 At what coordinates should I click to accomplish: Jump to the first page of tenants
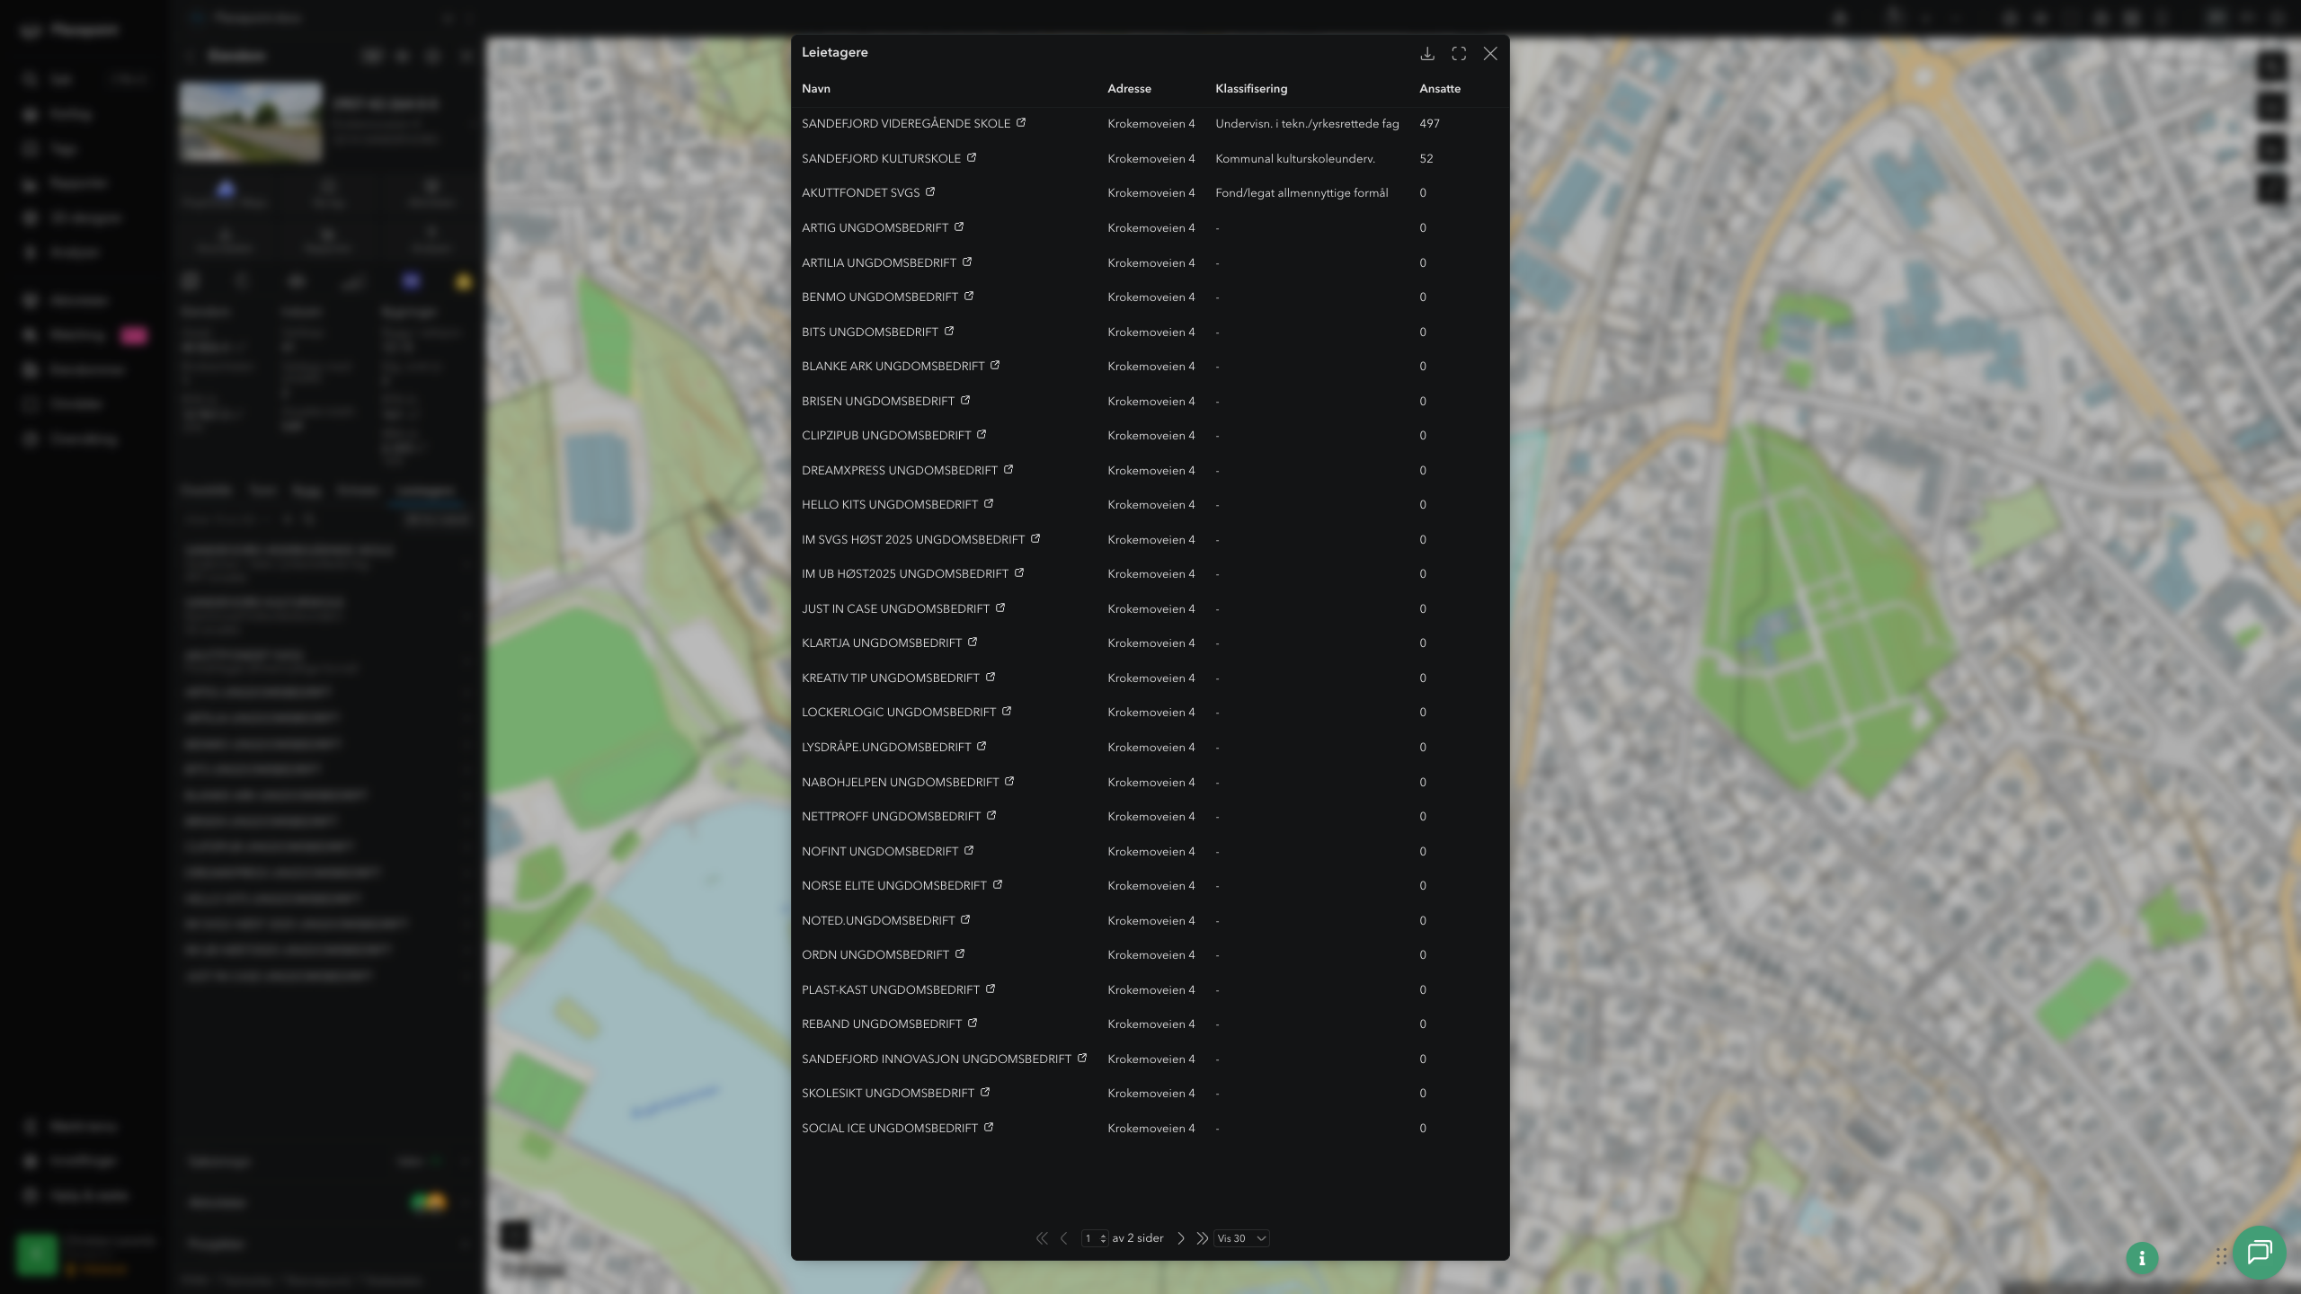1042,1238
